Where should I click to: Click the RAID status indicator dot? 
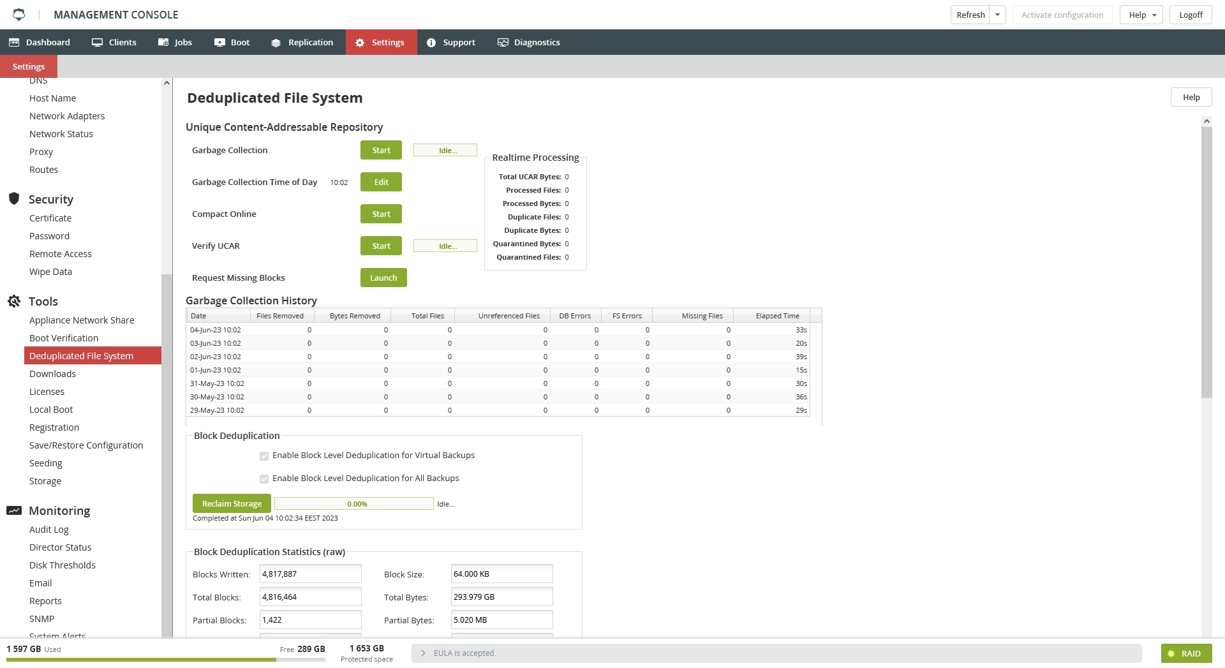1171,653
